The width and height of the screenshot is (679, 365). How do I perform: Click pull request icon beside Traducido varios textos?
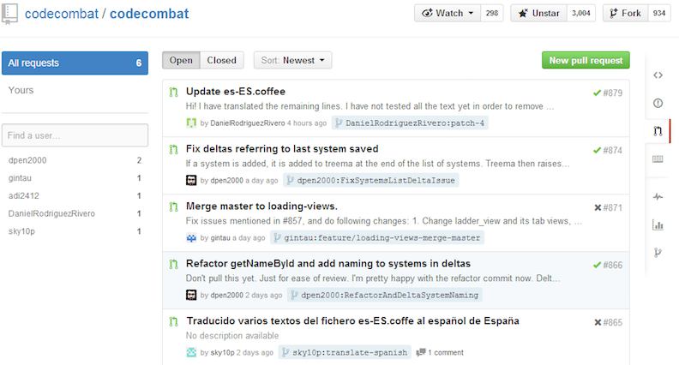coord(174,321)
